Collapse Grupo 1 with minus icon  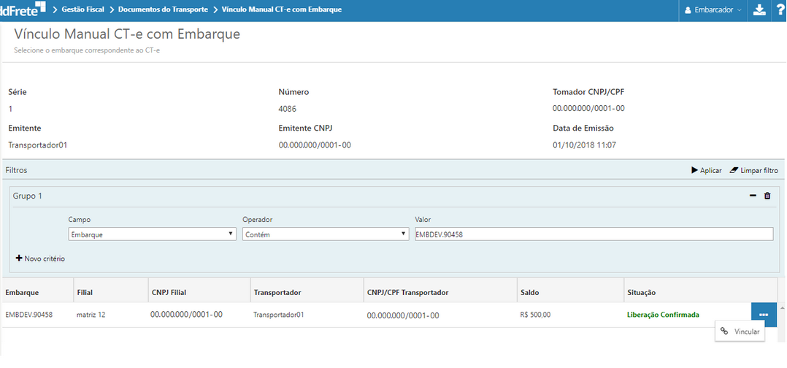pos(753,196)
